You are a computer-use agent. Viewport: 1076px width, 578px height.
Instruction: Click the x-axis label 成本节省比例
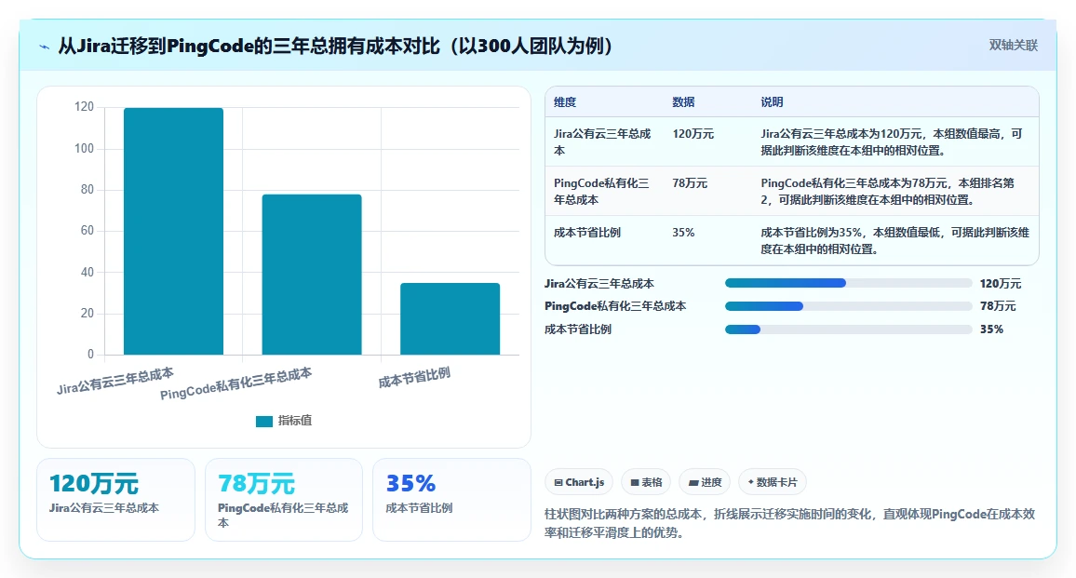pyautogui.click(x=414, y=378)
